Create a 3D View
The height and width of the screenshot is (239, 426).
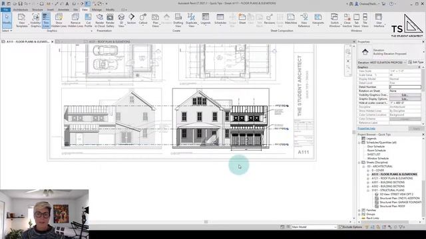(x=121, y=21)
